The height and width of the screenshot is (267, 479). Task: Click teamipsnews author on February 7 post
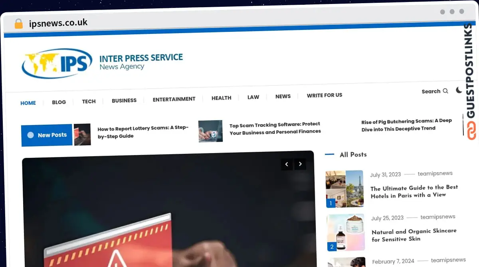(x=448, y=260)
